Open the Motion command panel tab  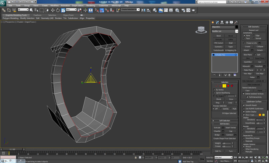tap(227, 22)
